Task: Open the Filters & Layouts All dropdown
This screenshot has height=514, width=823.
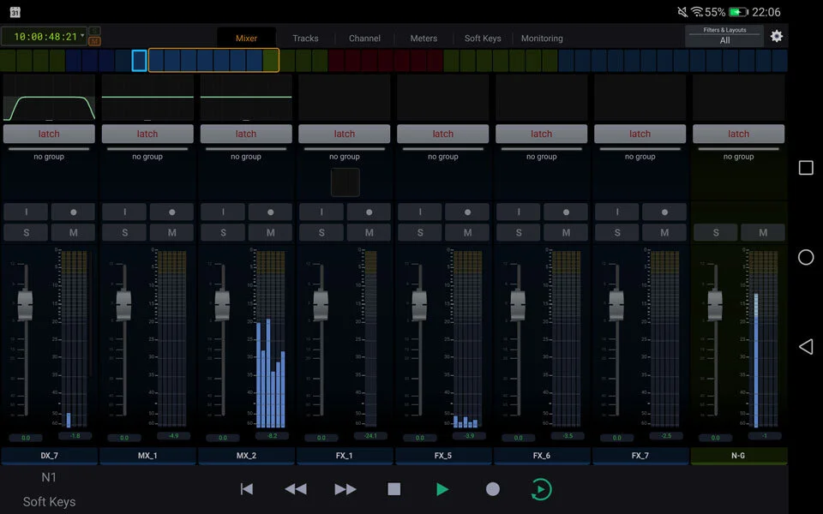Action: (x=724, y=36)
